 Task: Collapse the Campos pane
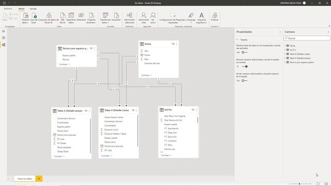[328, 32]
